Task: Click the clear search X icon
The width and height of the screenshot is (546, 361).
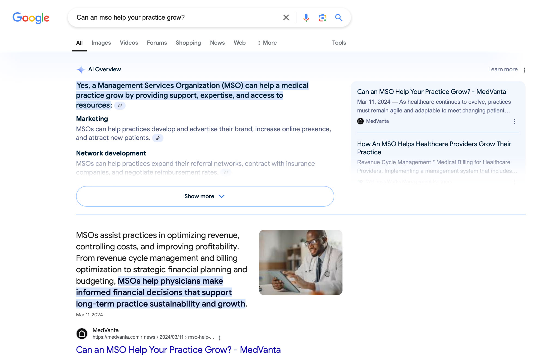Action: click(x=286, y=17)
